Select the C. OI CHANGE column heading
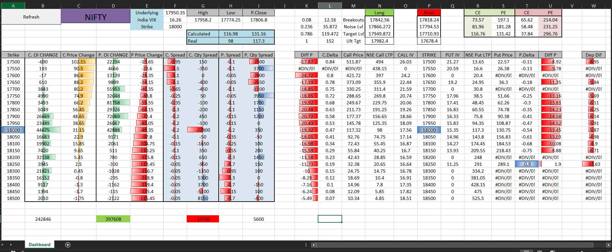Screen dimensions: 612x252 coord(43,55)
